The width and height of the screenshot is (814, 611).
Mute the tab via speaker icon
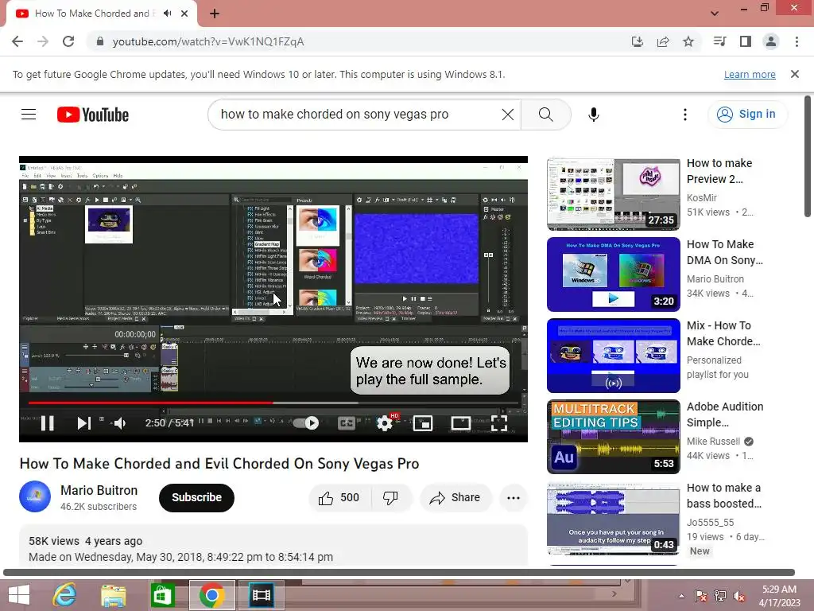click(167, 14)
